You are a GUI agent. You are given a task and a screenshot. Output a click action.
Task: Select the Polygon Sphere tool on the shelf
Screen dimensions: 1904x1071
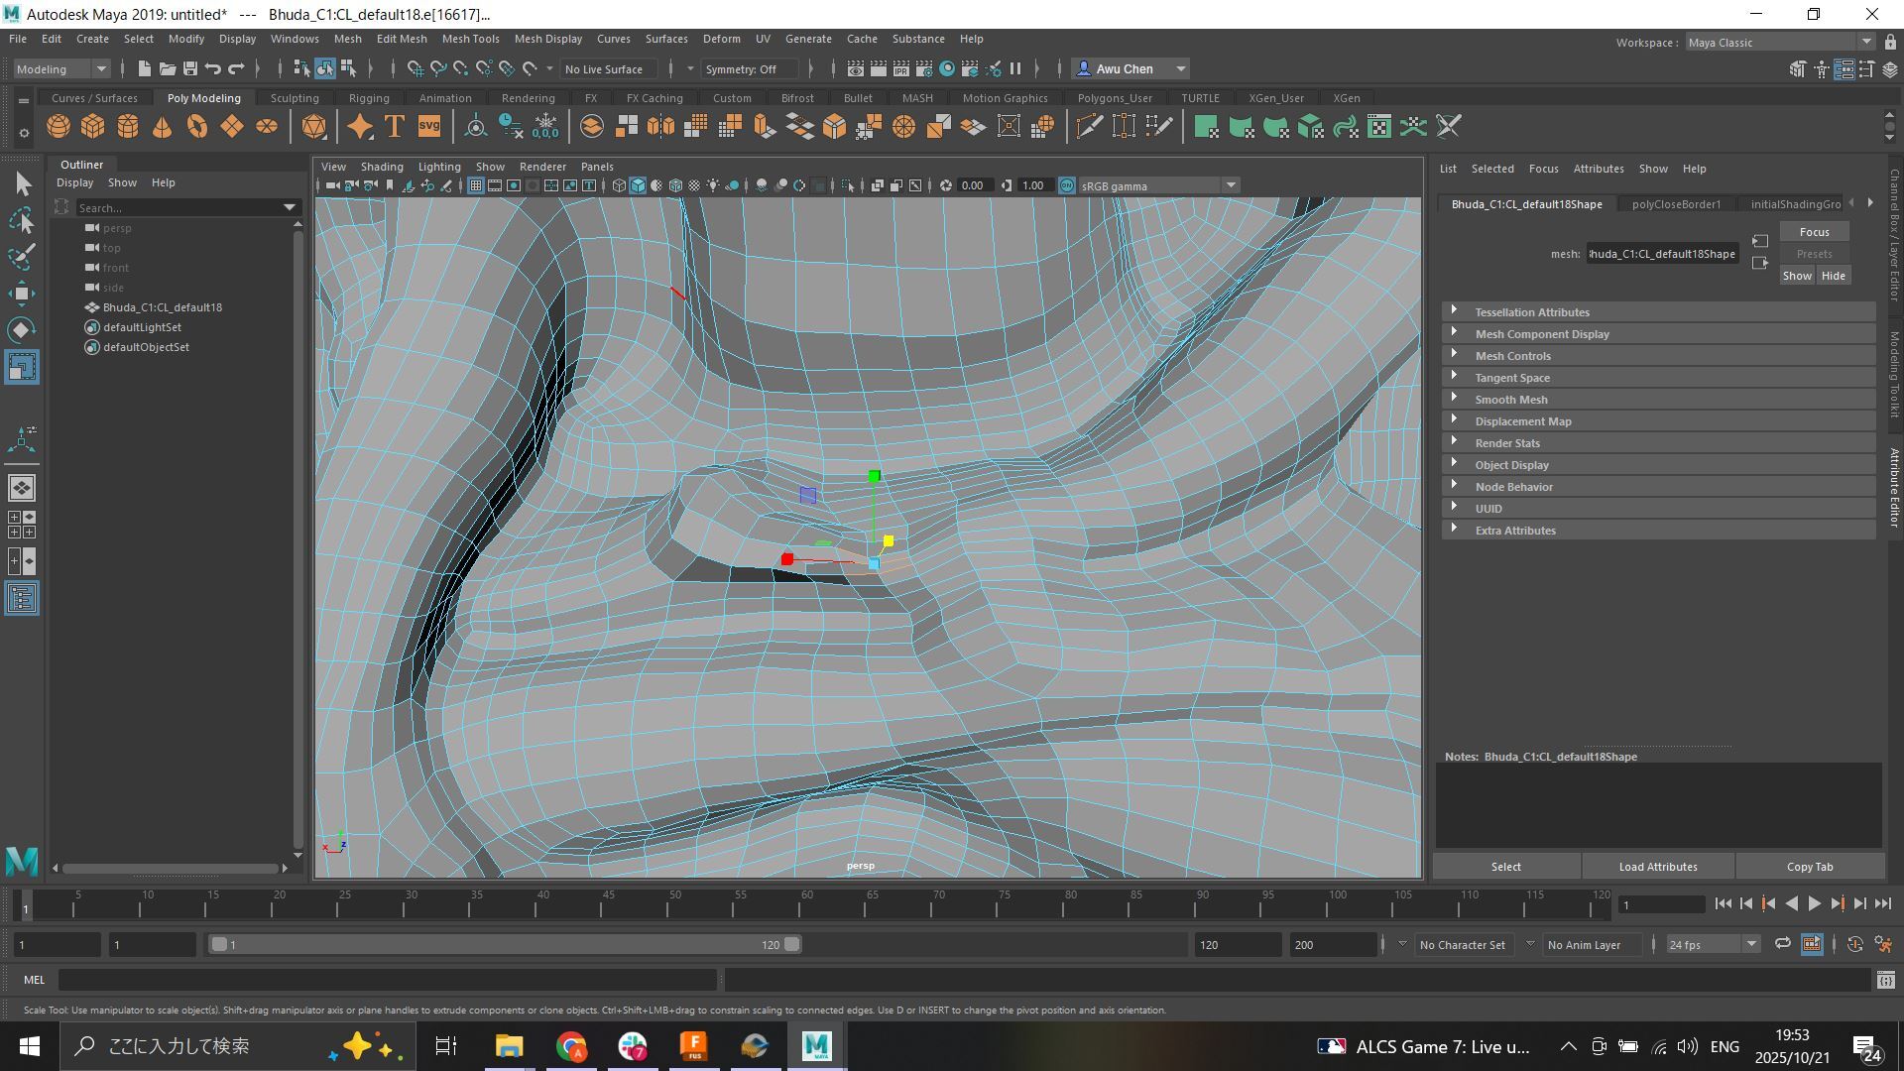pyautogui.click(x=58, y=126)
